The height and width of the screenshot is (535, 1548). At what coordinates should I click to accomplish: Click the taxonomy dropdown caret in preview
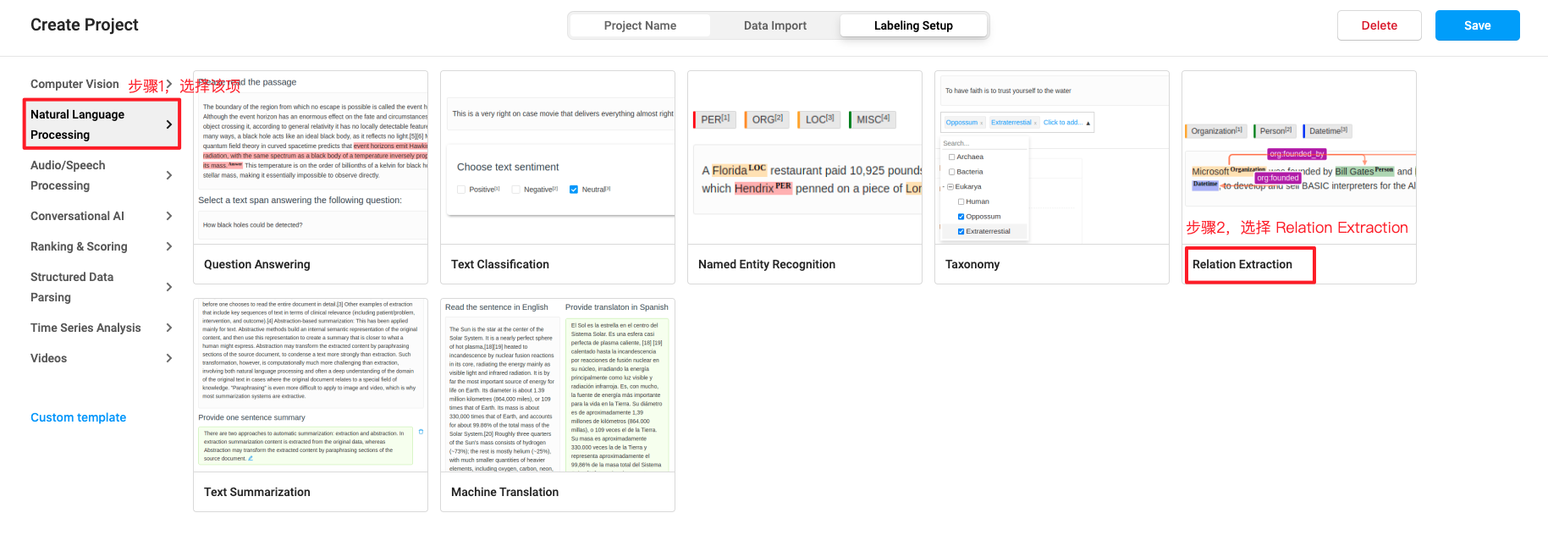point(1088,123)
